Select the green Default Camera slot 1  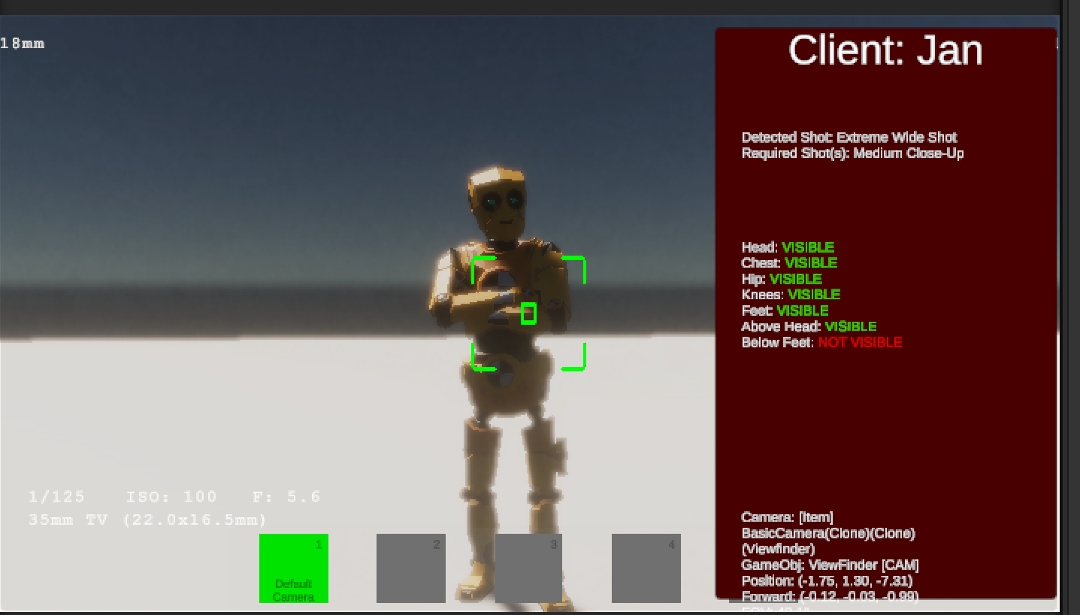[x=294, y=568]
